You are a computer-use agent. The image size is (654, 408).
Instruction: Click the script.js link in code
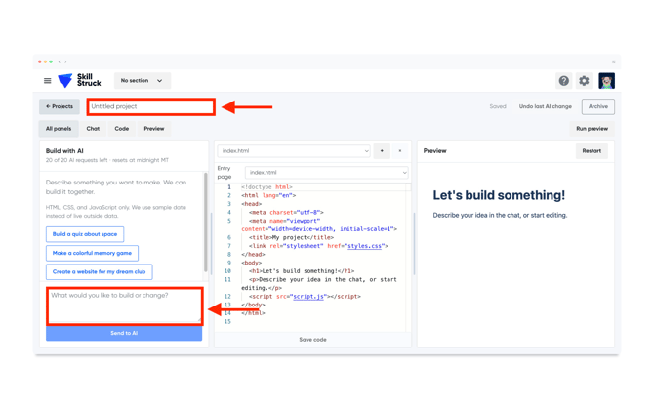(x=308, y=296)
